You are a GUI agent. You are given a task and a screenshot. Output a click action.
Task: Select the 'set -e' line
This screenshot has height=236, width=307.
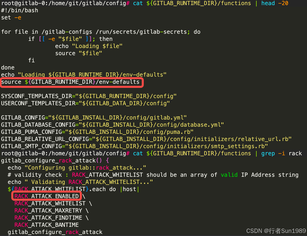11,18
